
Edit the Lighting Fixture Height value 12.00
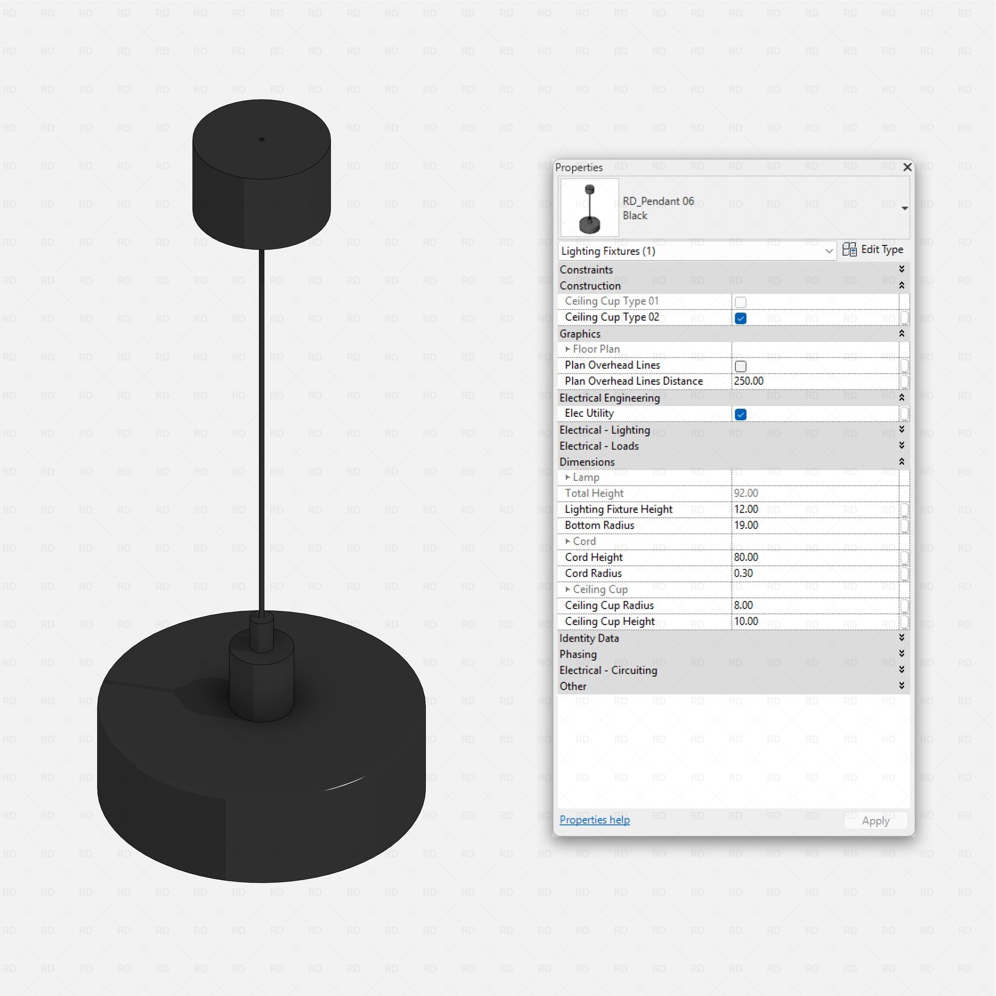(815, 509)
